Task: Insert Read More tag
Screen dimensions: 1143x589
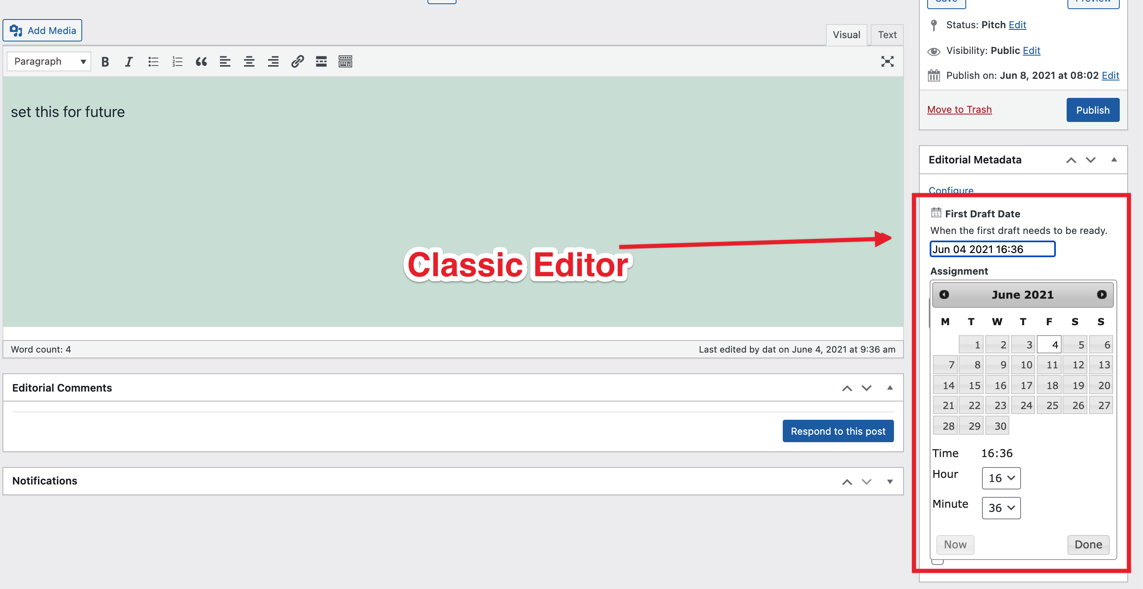Action: point(321,62)
